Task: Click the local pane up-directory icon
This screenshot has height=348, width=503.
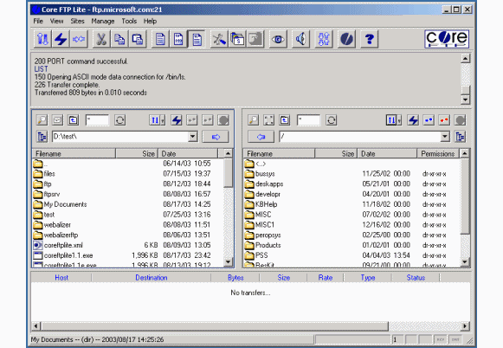Action: pos(74,120)
